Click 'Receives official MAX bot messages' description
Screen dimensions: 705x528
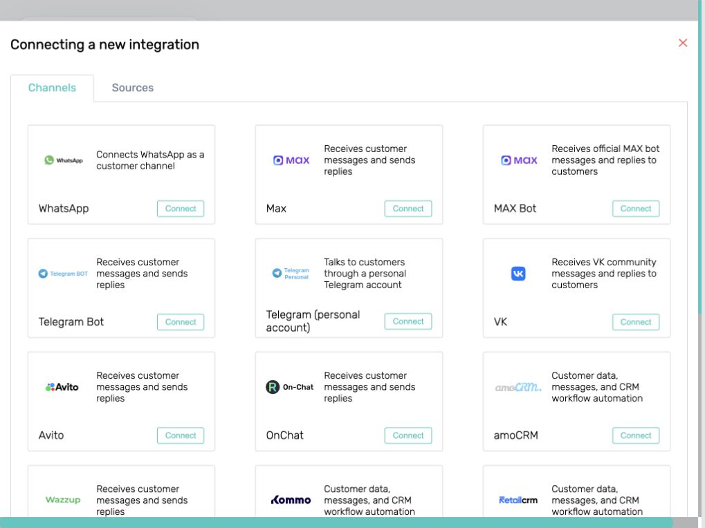click(605, 160)
